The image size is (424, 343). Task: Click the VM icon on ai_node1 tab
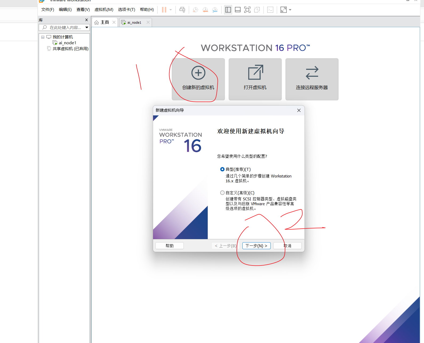123,23
